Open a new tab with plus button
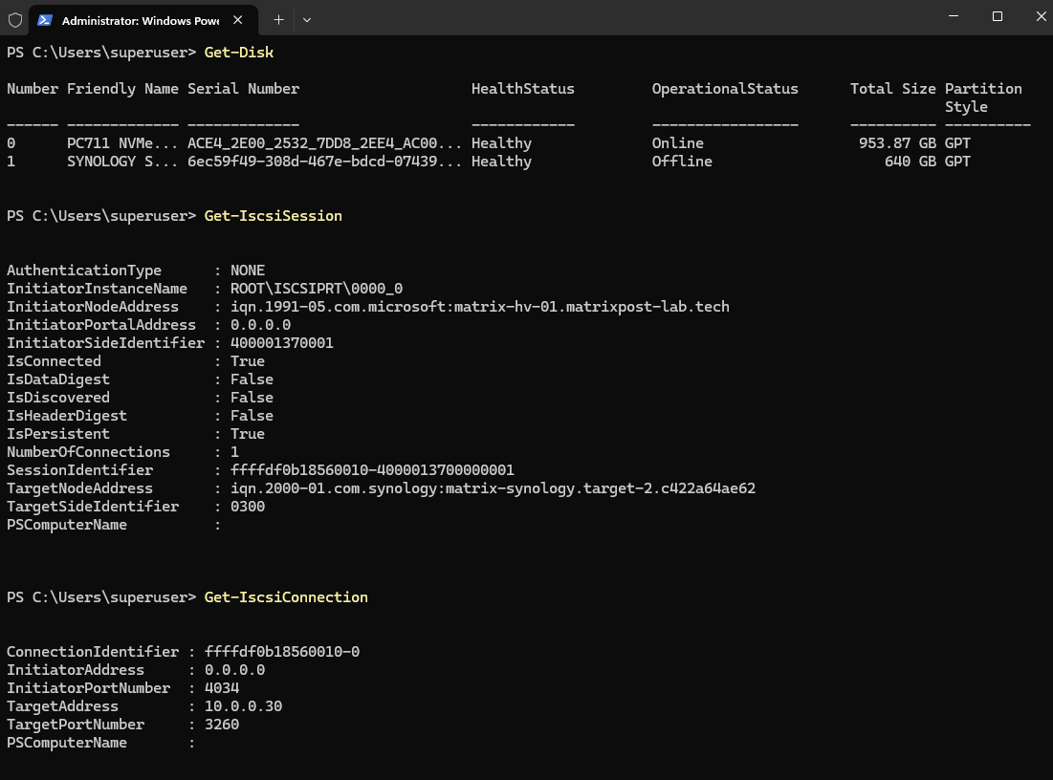This screenshot has width=1053, height=780. tap(278, 20)
